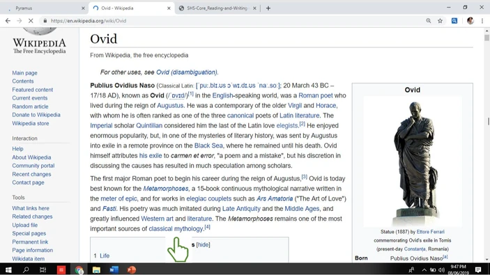This screenshot has height=275, width=490.
Task: Get the Permanent link
Action: tap(30, 242)
